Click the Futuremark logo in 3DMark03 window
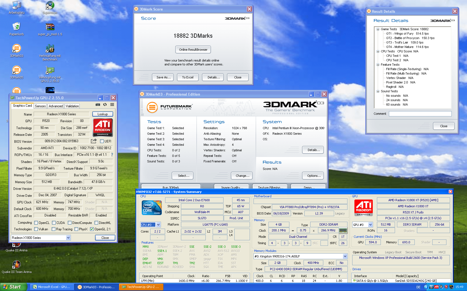This screenshot has width=467, height=291. click(x=170, y=107)
